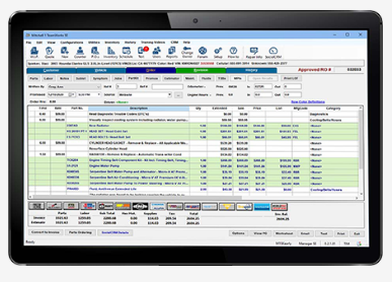
Task: Open the Setup gears icon
Action: (218, 53)
